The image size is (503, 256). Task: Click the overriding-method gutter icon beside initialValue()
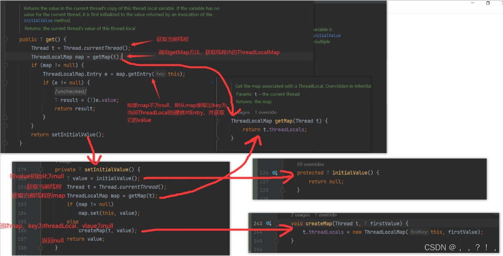275,173
